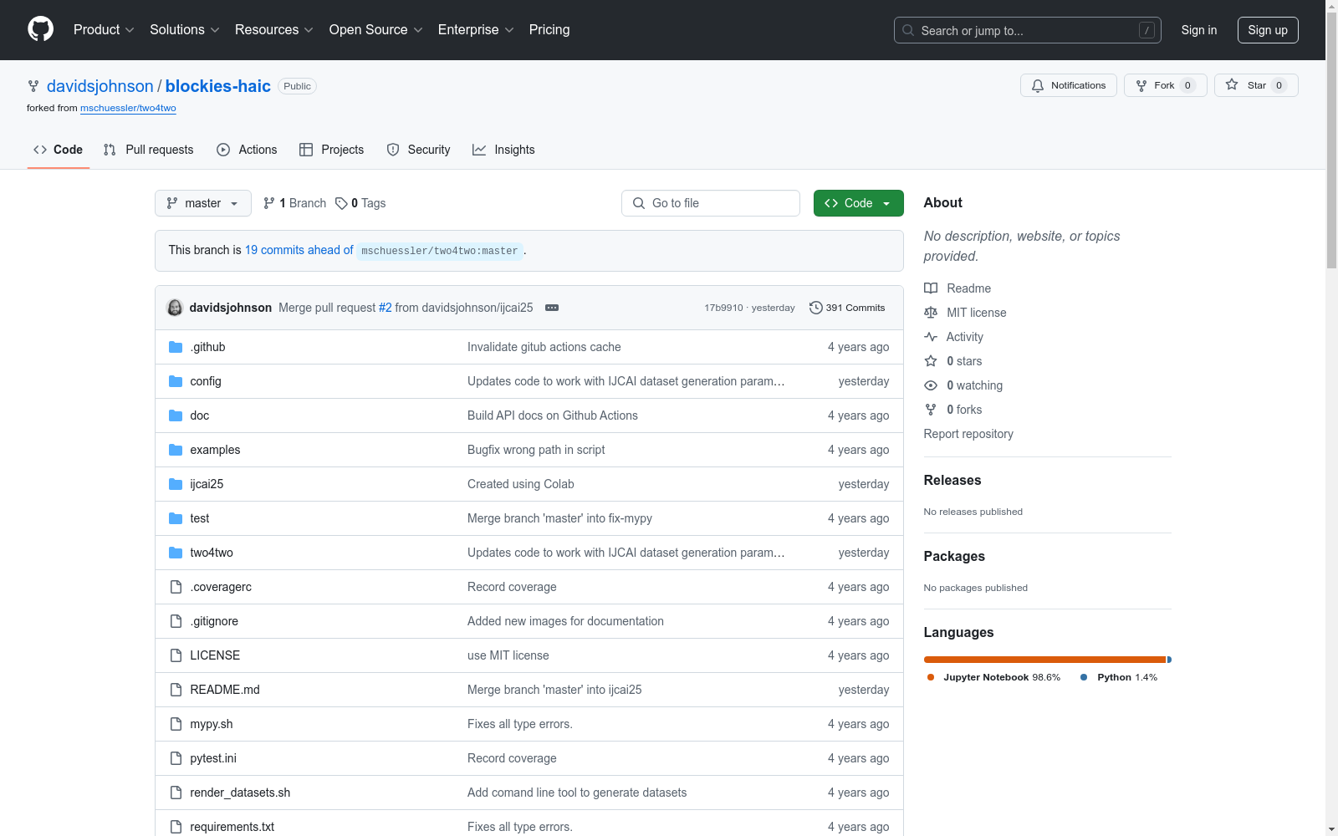Click the tag icon beside Tags

[x=341, y=203]
